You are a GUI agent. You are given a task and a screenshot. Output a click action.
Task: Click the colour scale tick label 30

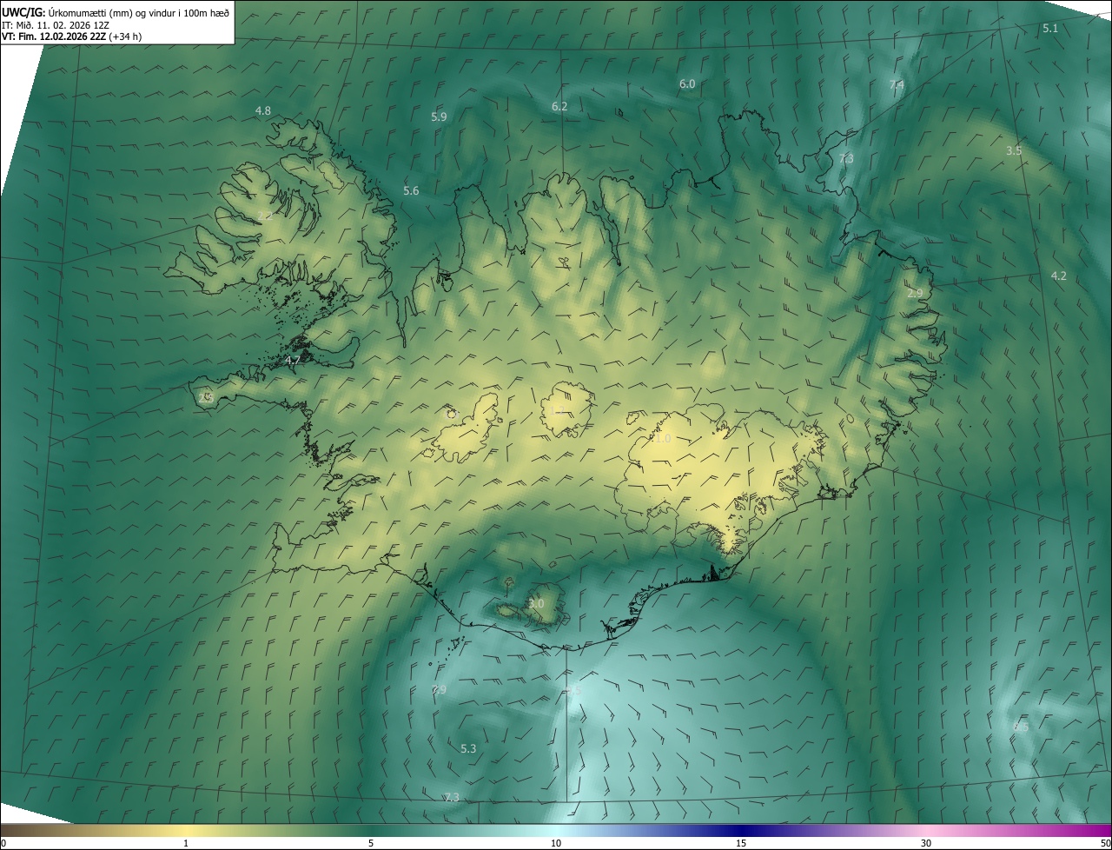(926, 843)
